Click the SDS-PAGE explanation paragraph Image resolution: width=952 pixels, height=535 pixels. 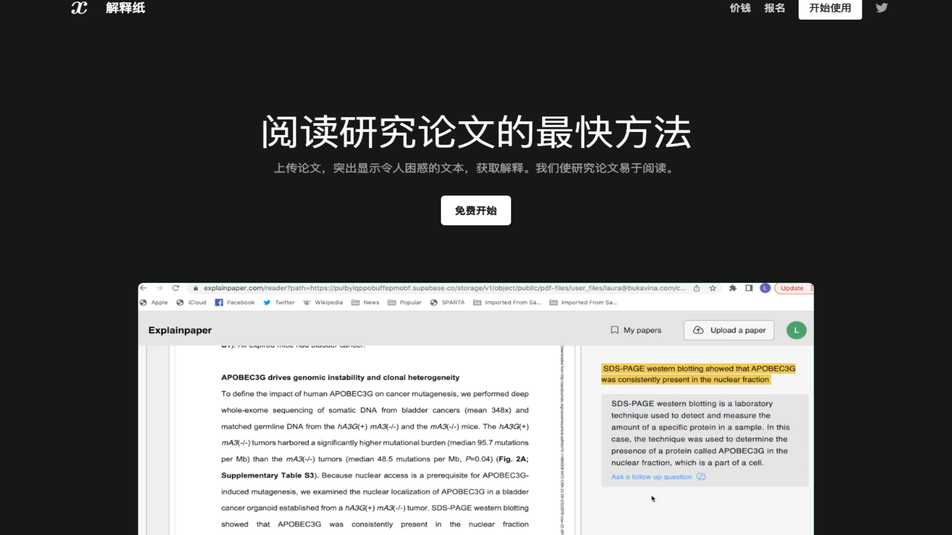tap(700, 433)
